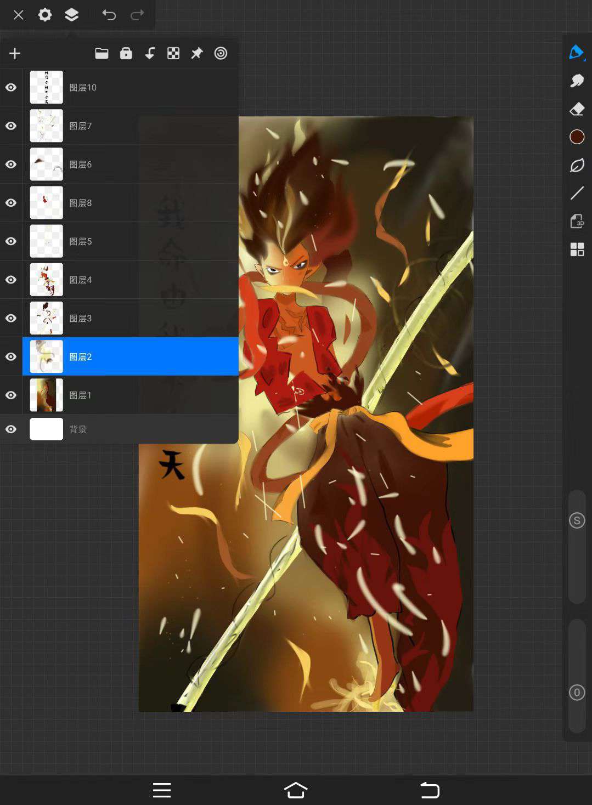592x805 pixels.
Task: Click the 图层7 layer name
Action: tap(81, 126)
